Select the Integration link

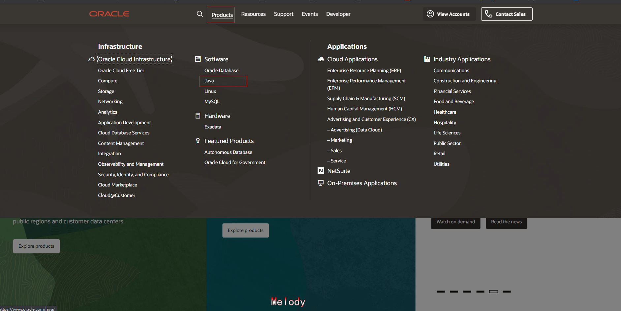[109, 154]
